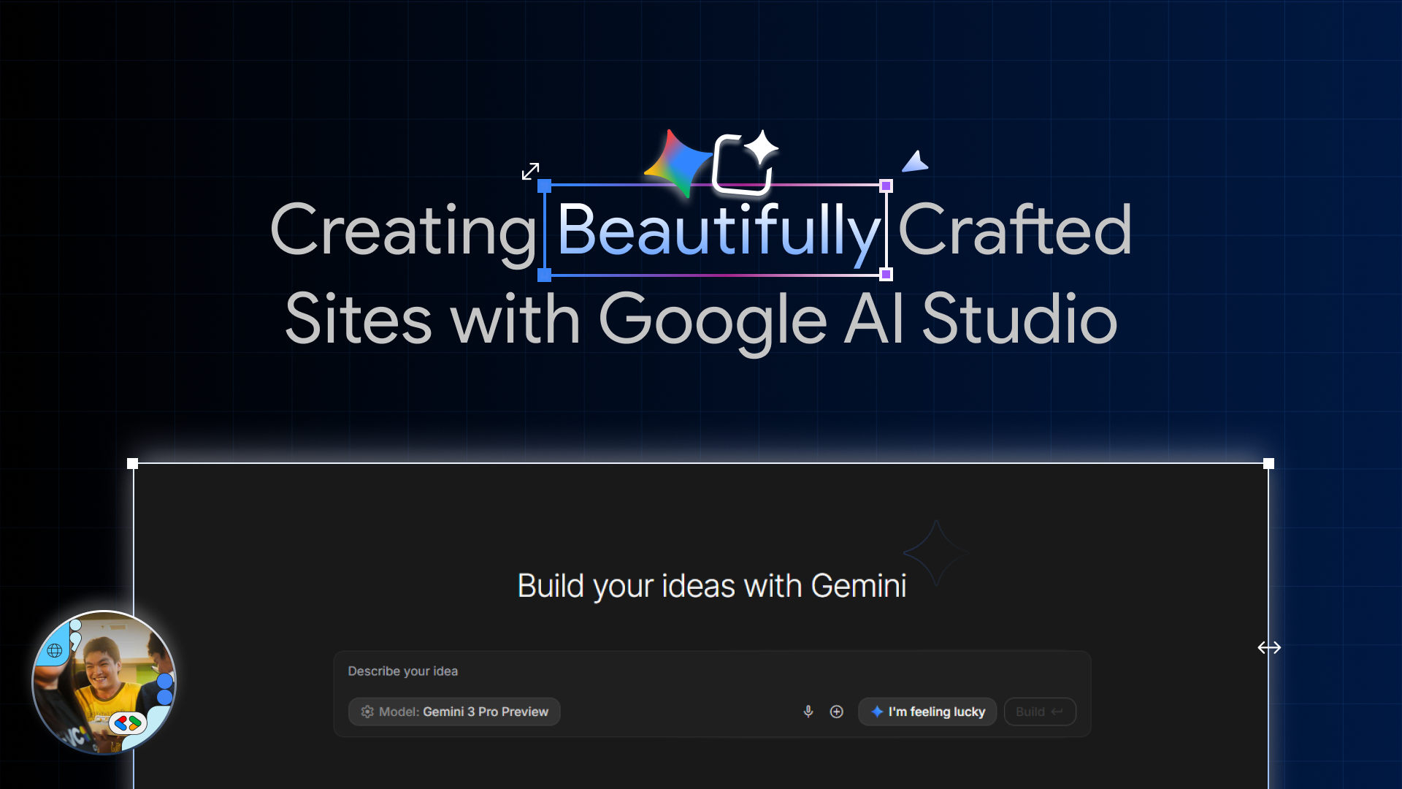1402x789 pixels.
Task: Expand the selection using the diagonal resize arrow
Action: [531, 171]
